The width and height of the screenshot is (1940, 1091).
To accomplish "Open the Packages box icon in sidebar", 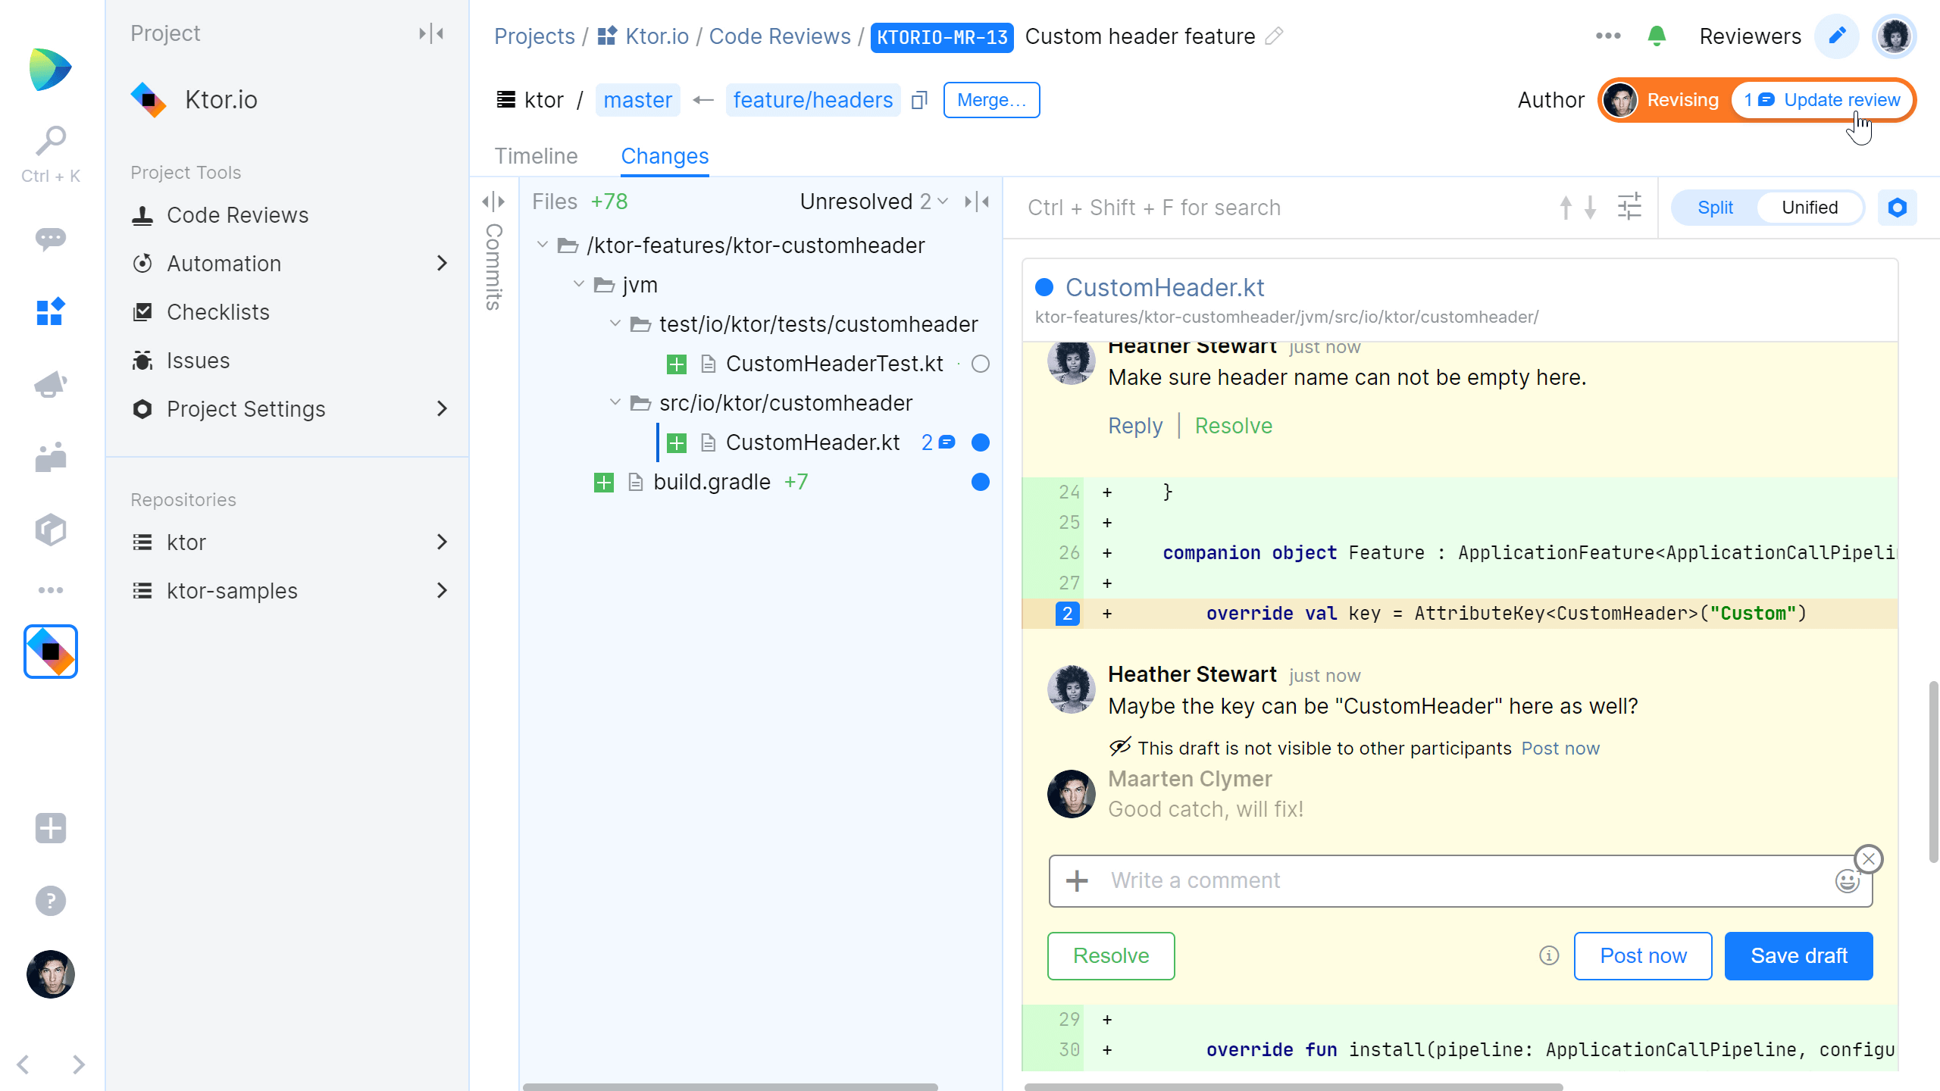I will click(x=51, y=530).
